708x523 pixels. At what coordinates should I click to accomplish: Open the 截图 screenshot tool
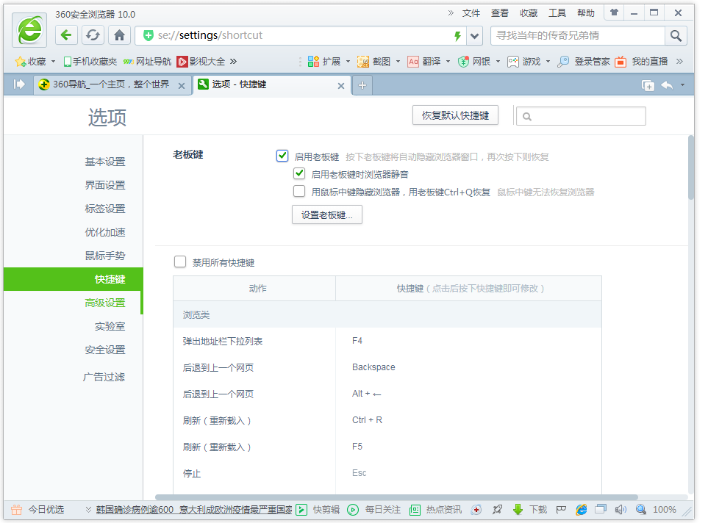click(x=375, y=62)
